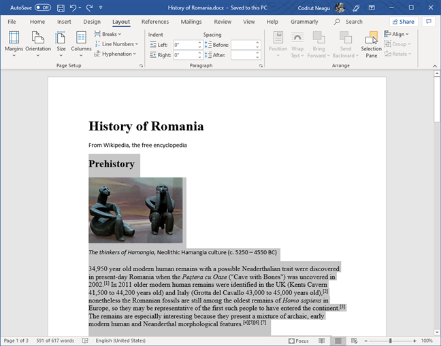Screen dimensions: 441x346
Task: Open the Selection Pane
Action: point(372,44)
